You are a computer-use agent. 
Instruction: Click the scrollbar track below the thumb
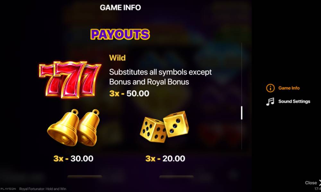(x=242, y=134)
